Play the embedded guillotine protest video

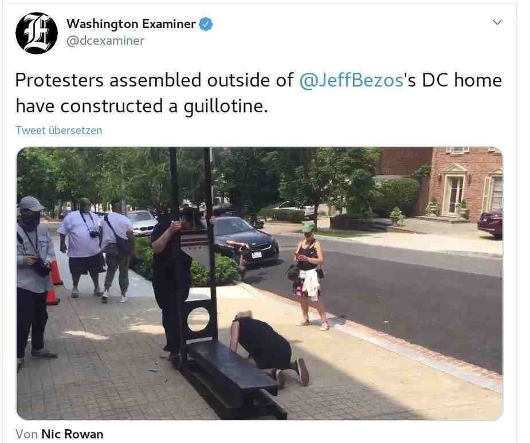click(260, 283)
